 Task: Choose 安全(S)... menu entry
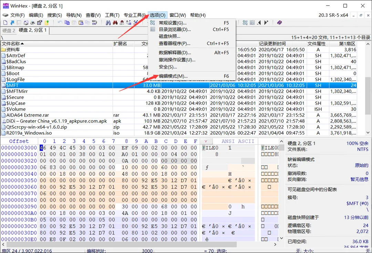[x=192, y=67]
